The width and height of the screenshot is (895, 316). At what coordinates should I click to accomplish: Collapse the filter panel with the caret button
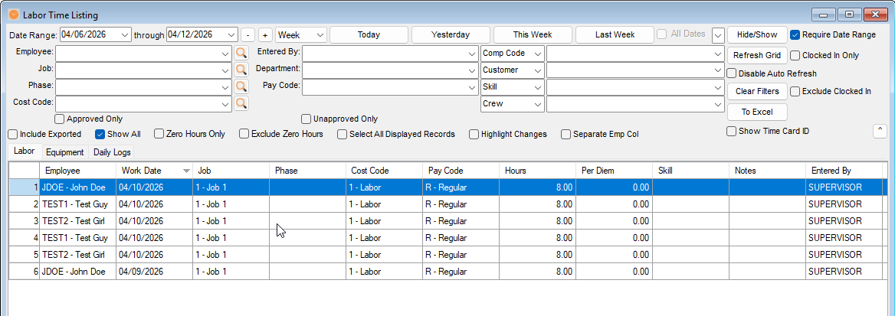(x=880, y=131)
